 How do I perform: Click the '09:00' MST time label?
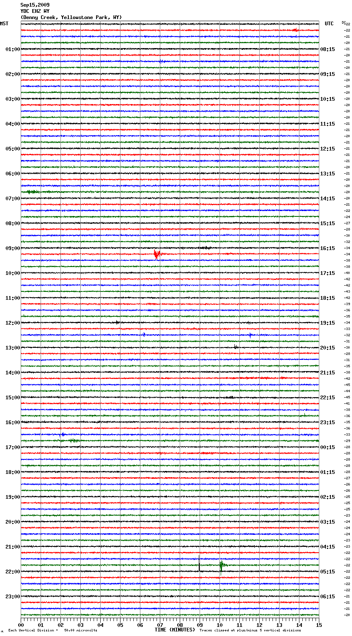13,248
